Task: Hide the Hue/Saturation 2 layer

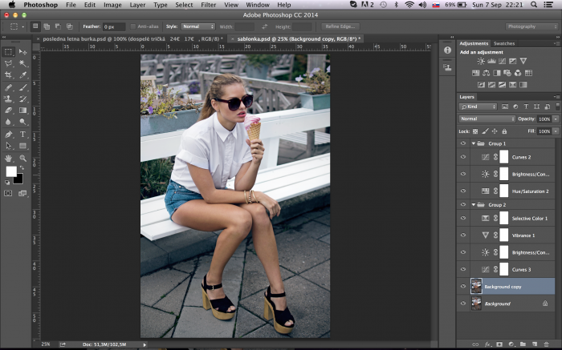Action: (463, 191)
